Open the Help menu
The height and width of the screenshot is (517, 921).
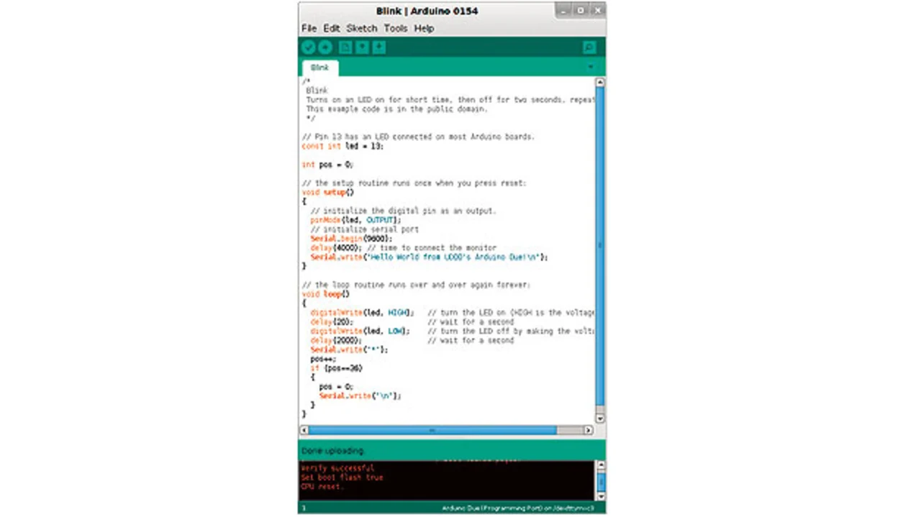424,28
